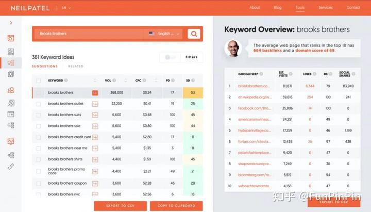
Task: Click Copy to Clipboard button
Action: point(176,206)
